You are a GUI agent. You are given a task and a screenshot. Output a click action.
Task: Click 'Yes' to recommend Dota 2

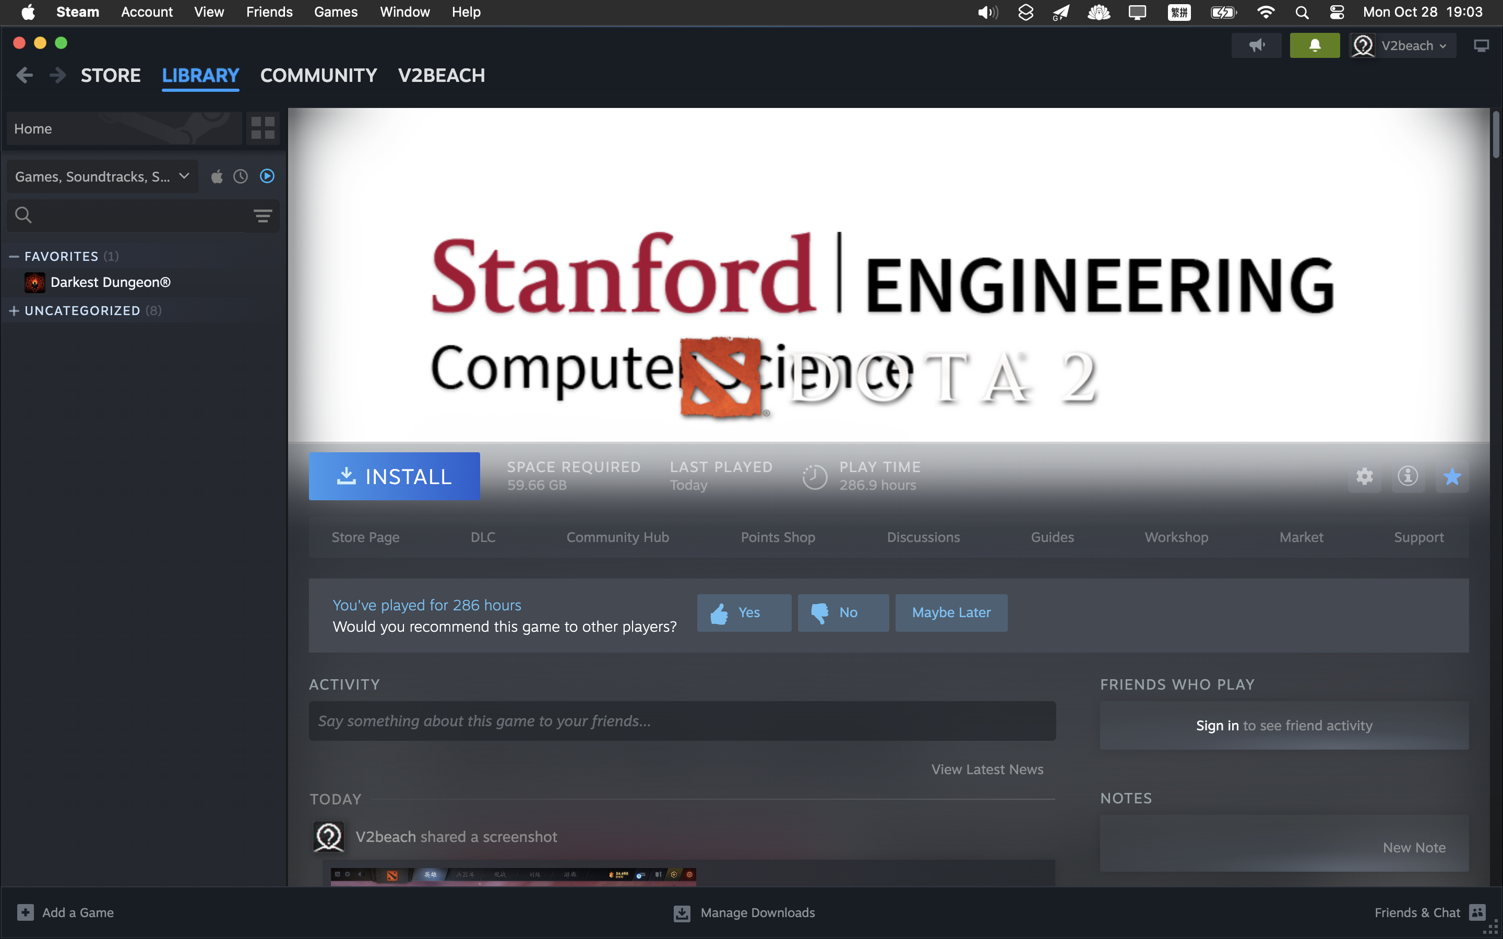point(743,612)
